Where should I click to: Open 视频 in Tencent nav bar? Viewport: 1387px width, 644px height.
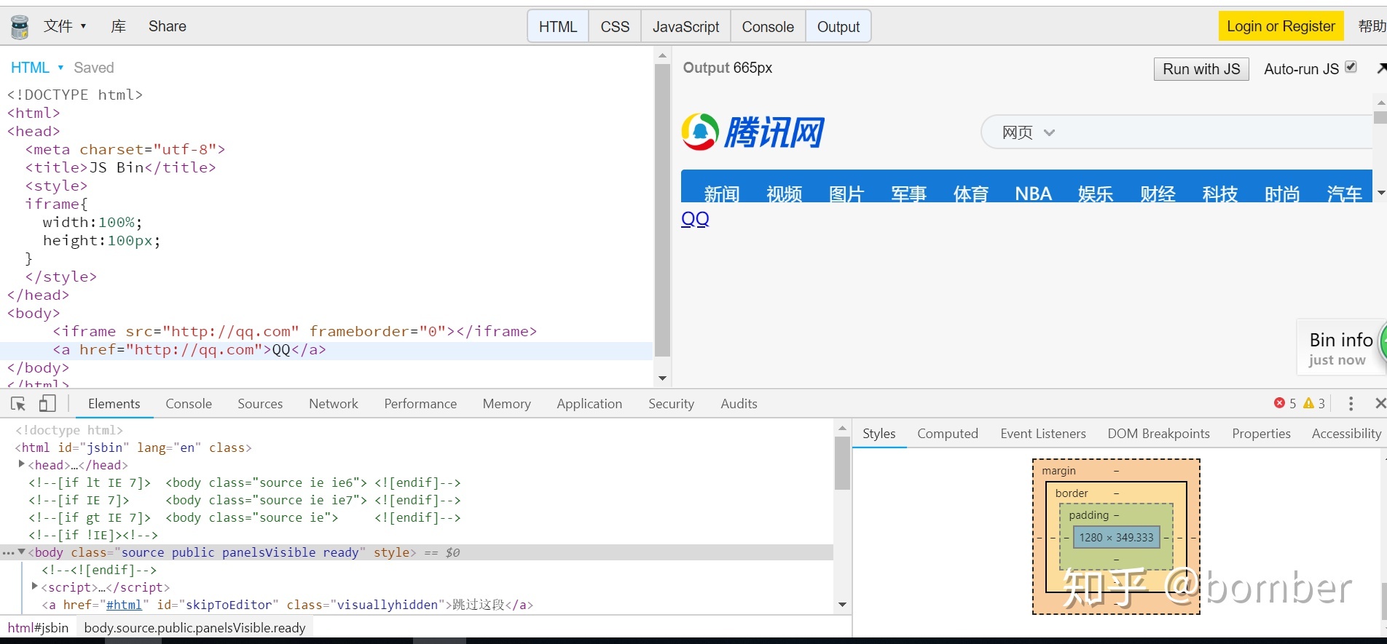pos(784,194)
